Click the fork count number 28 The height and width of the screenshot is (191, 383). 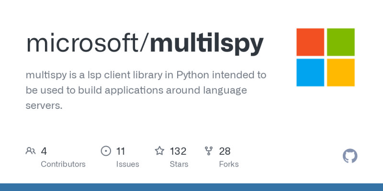[x=225, y=151]
